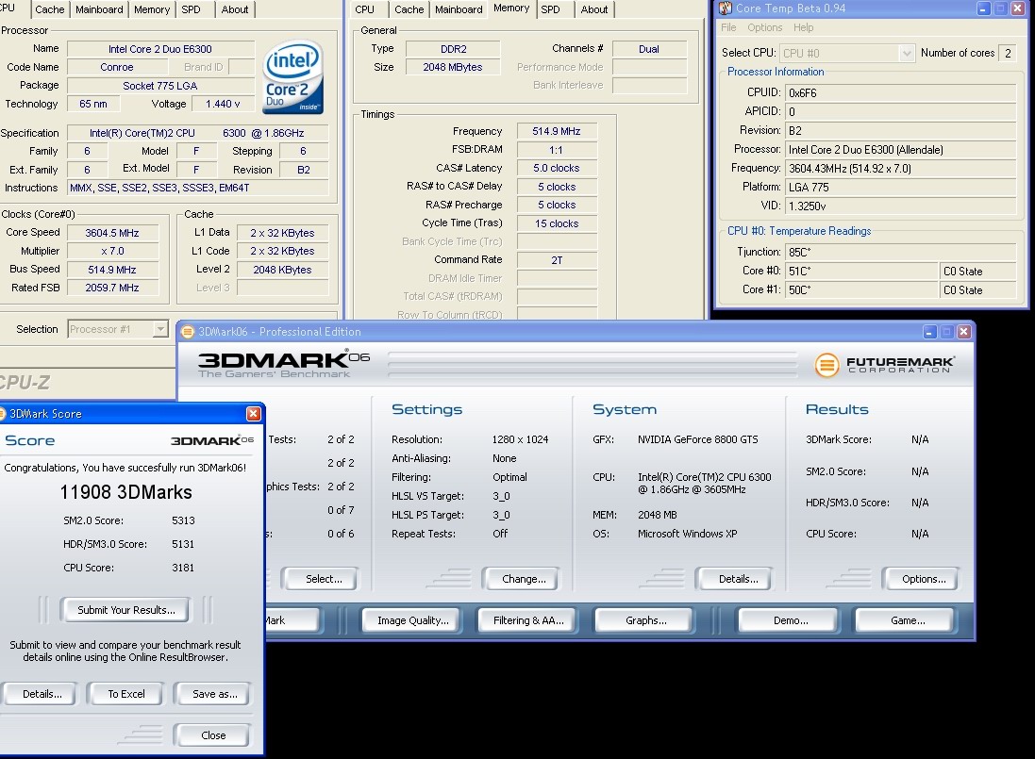
Task: Click Image Quality button in 3DMark06
Action: (412, 620)
